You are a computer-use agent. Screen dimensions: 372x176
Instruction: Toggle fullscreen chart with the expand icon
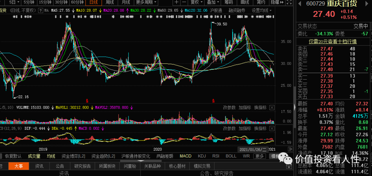(x=289, y=2)
